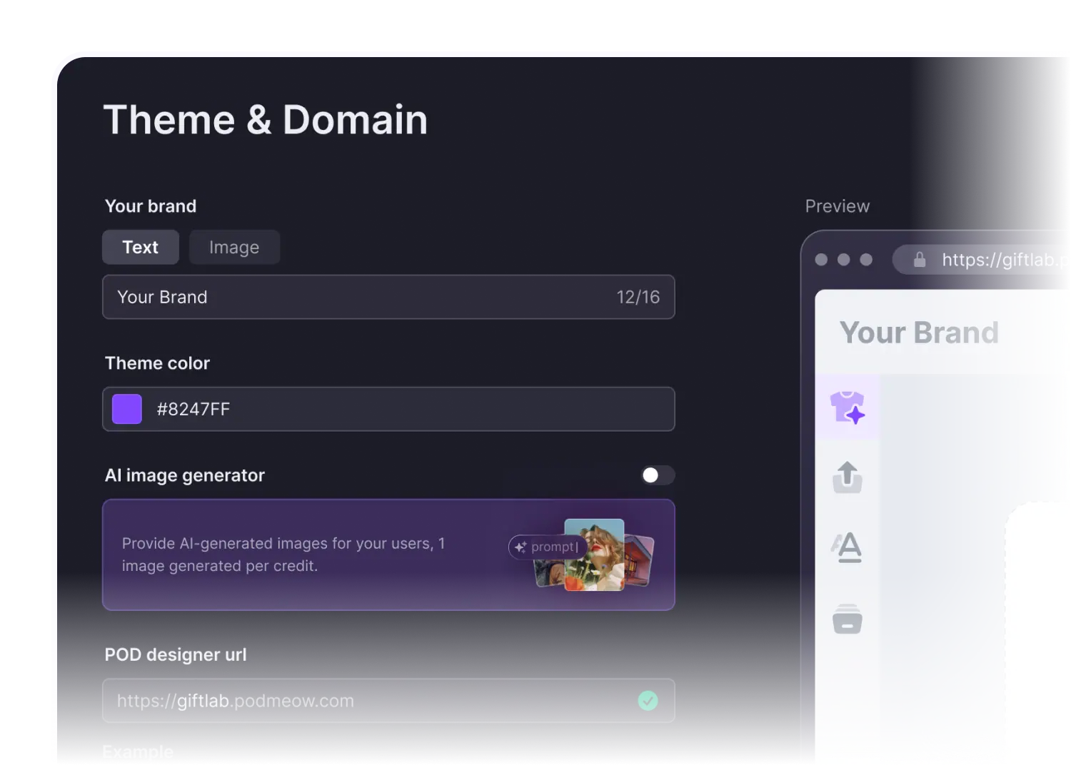Click the POD designer url input field
Screen dimensions: 1071x765
click(388, 701)
